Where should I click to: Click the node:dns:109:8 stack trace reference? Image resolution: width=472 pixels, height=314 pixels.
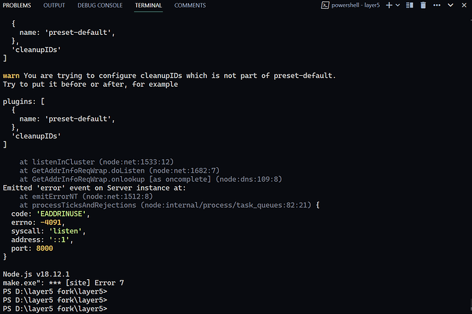pyautogui.click(x=249, y=179)
